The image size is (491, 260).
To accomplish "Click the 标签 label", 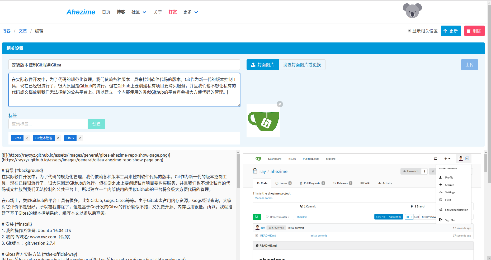I will pos(13,115).
